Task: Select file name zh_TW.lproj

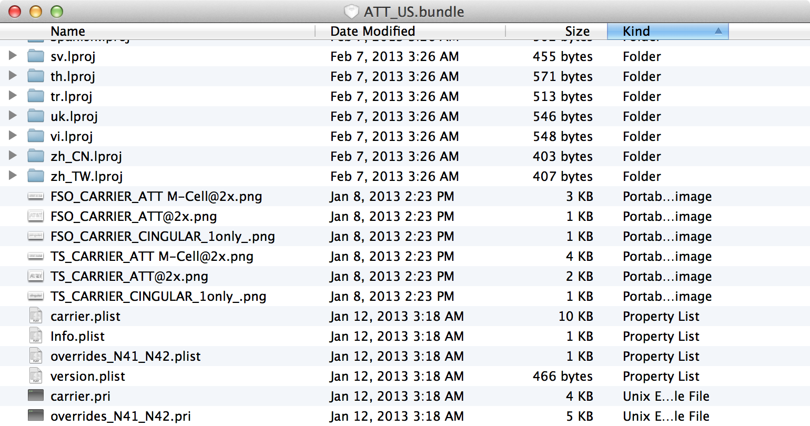Action: [87, 176]
